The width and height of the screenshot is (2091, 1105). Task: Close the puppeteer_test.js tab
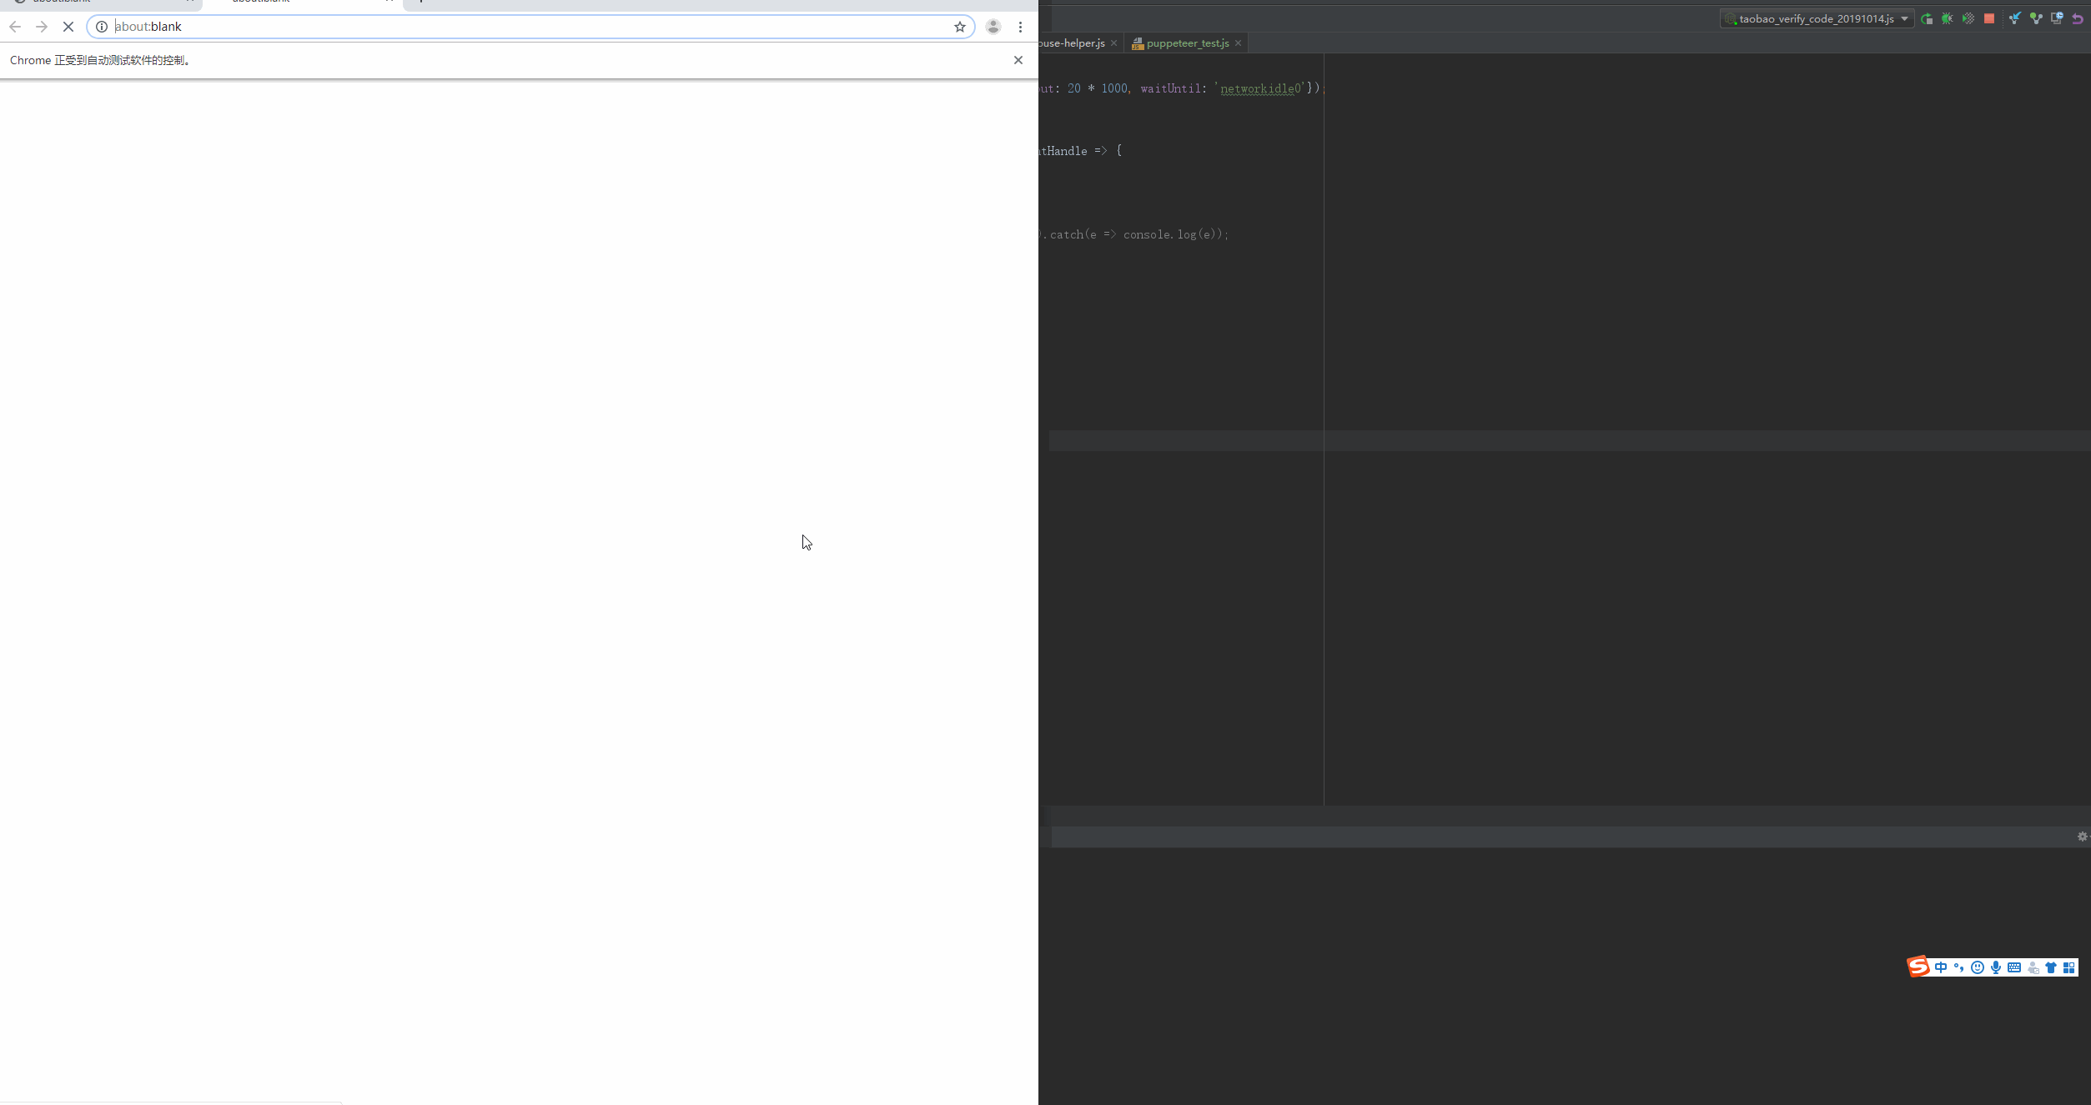click(1239, 43)
